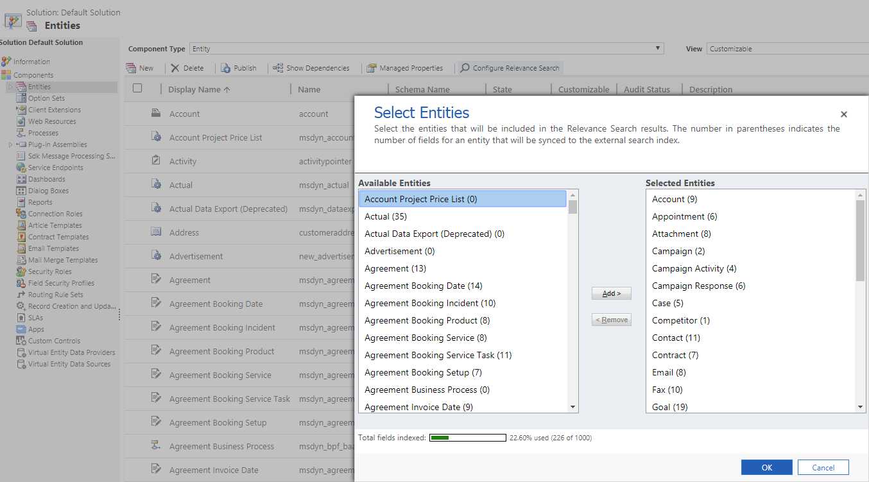This screenshot has width=869, height=482.
Task: Click the Routing Rule Sets icon
Action: pyautogui.click(x=21, y=295)
